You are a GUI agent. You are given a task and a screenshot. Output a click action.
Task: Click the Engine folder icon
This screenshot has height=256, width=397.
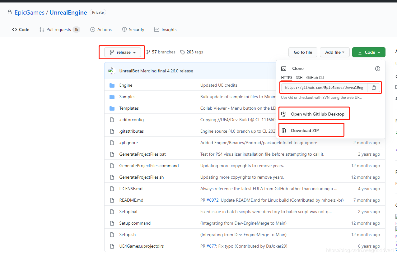[x=112, y=85]
